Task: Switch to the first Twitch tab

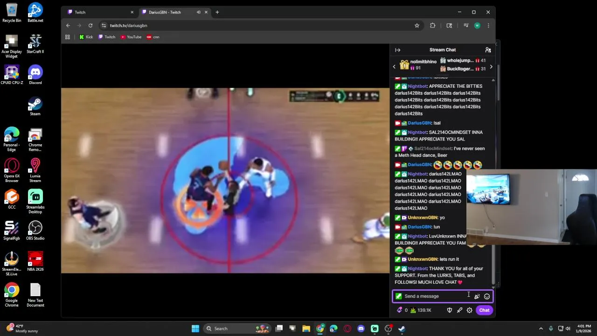Action: point(100,12)
